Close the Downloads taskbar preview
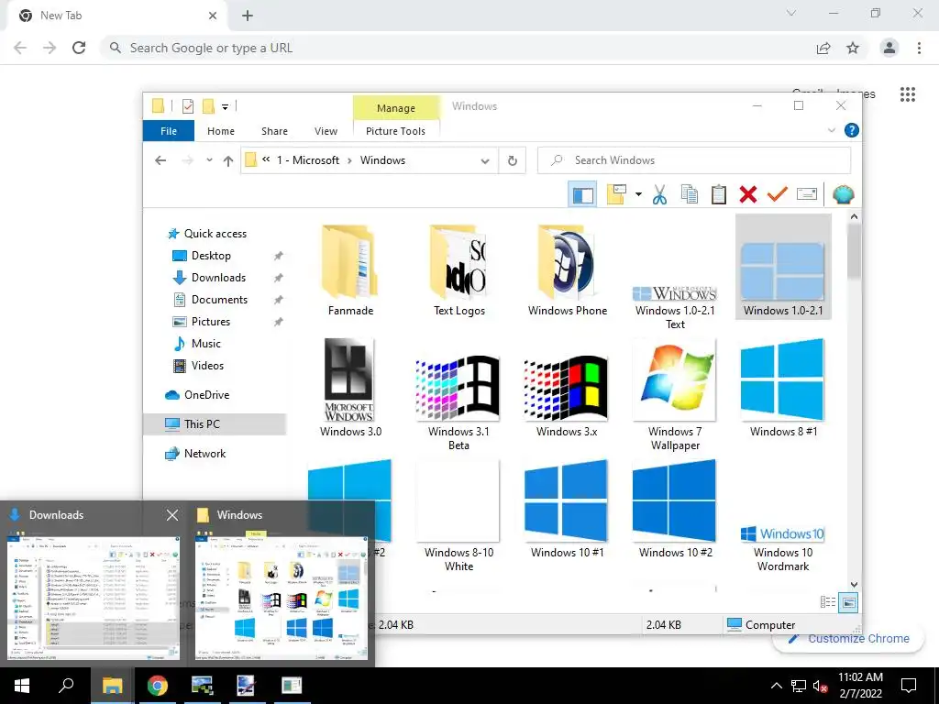939x704 pixels. coord(172,515)
